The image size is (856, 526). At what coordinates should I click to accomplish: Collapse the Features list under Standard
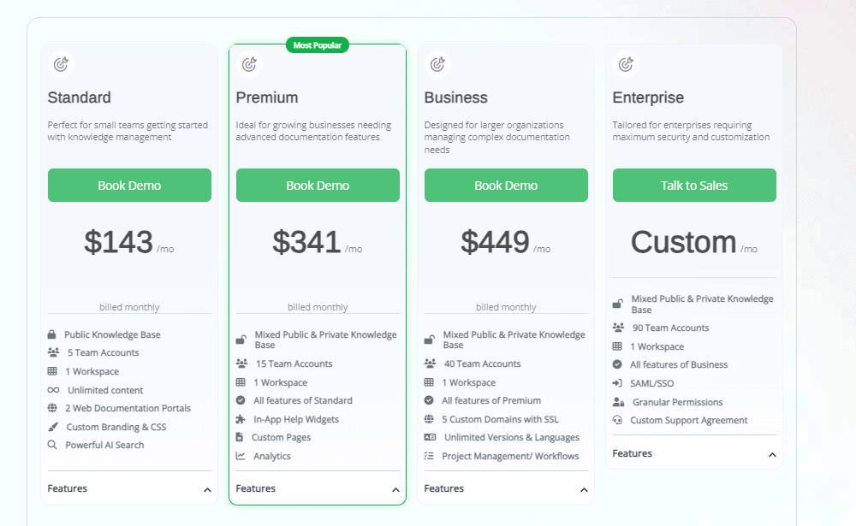[x=207, y=489]
